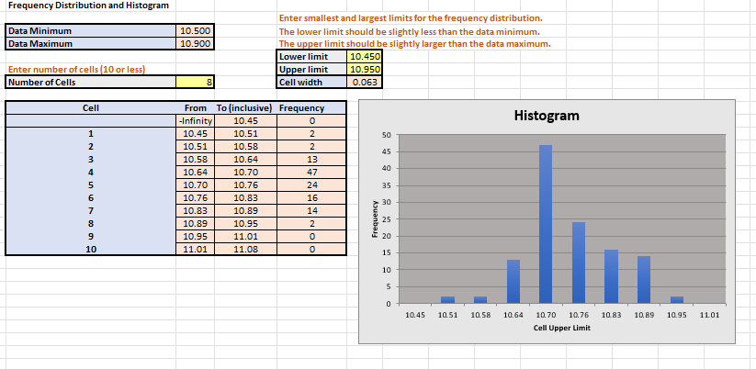Click the 'lower limit should be slightly less' note
756x369 pixels.
pyautogui.click(x=409, y=32)
